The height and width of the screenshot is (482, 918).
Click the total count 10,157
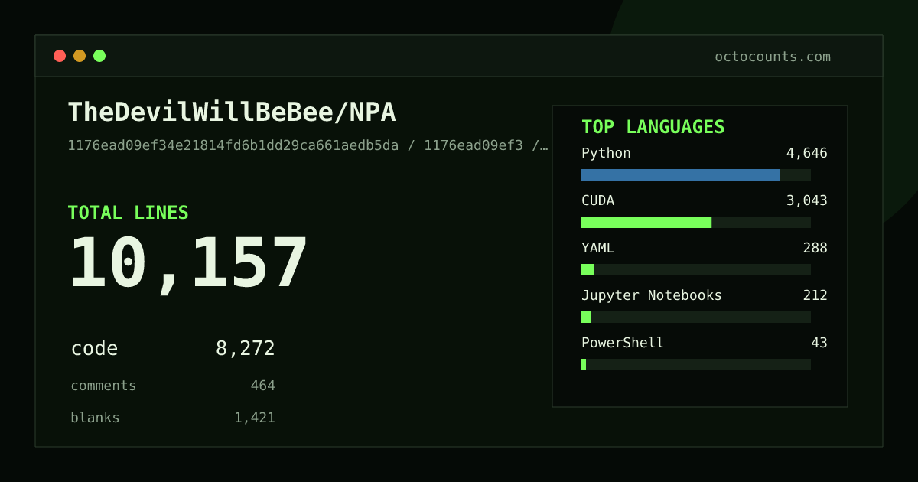pyautogui.click(x=188, y=264)
